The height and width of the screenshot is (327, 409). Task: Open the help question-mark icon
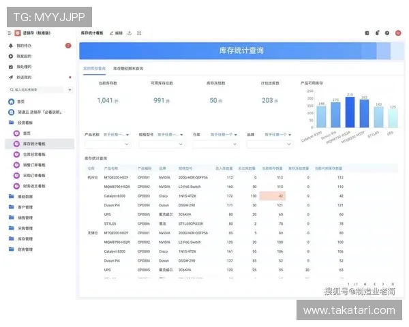tap(387, 33)
